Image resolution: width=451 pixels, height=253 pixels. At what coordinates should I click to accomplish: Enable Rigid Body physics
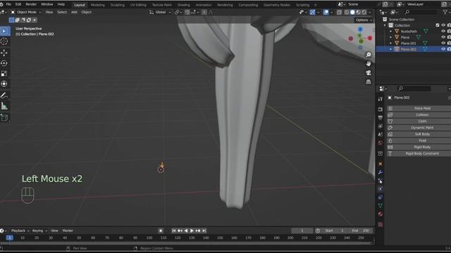point(419,147)
